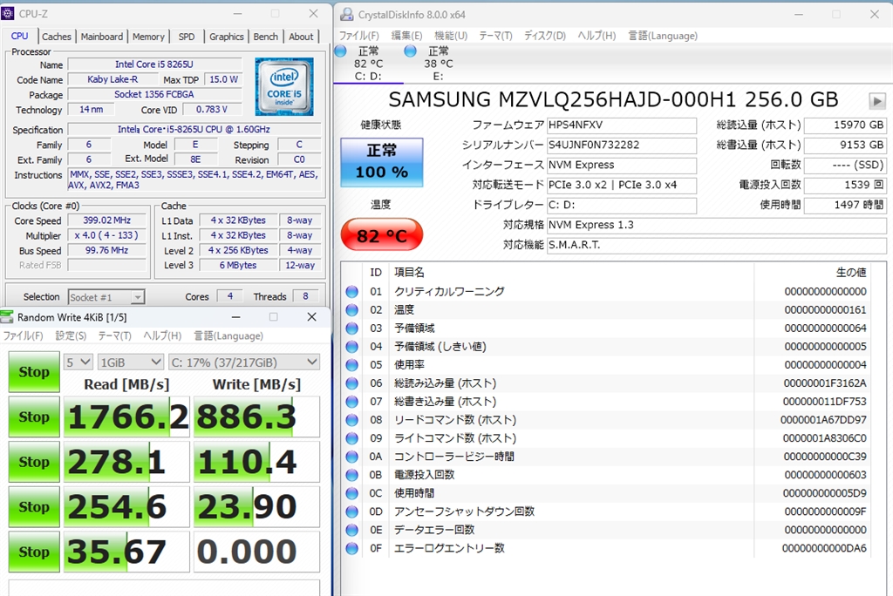Open CrystalDiskInfo ディスク(D) menu
This screenshot has height=596, width=893.
pos(545,36)
